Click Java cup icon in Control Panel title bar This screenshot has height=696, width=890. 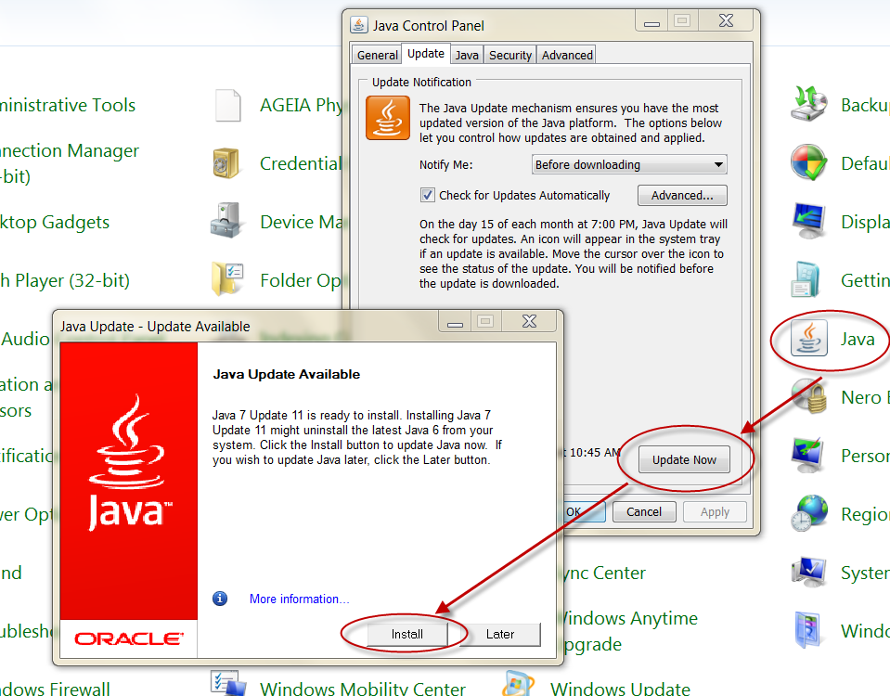pyautogui.click(x=359, y=25)
